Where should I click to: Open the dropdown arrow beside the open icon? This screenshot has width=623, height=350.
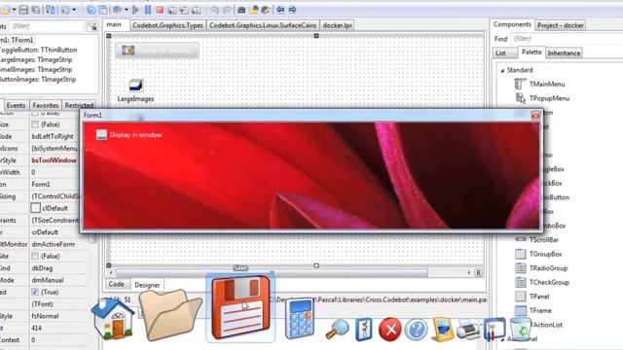pyautogui.click(x=14, y=10)
